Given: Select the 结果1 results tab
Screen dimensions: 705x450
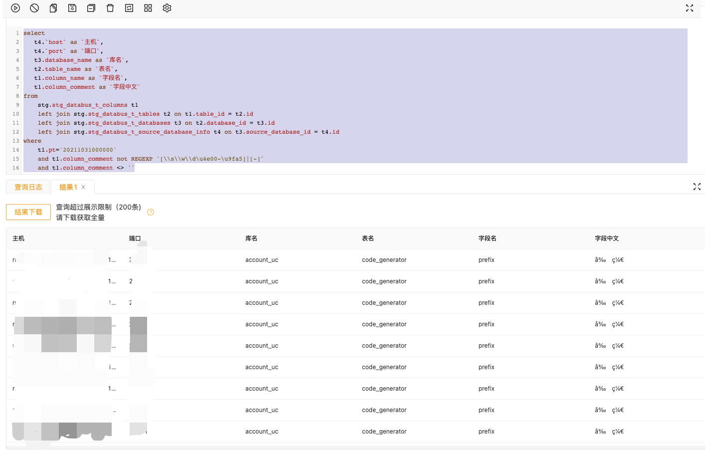Looking at the screenshot, I should [x=68, y=187].
